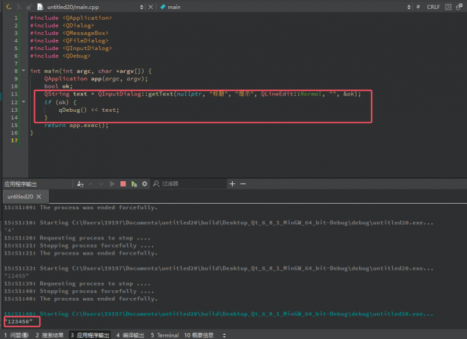This screenshot has width=467, height=339.
Task: Select the untitled20 output tab
Action: click(20, 197)
